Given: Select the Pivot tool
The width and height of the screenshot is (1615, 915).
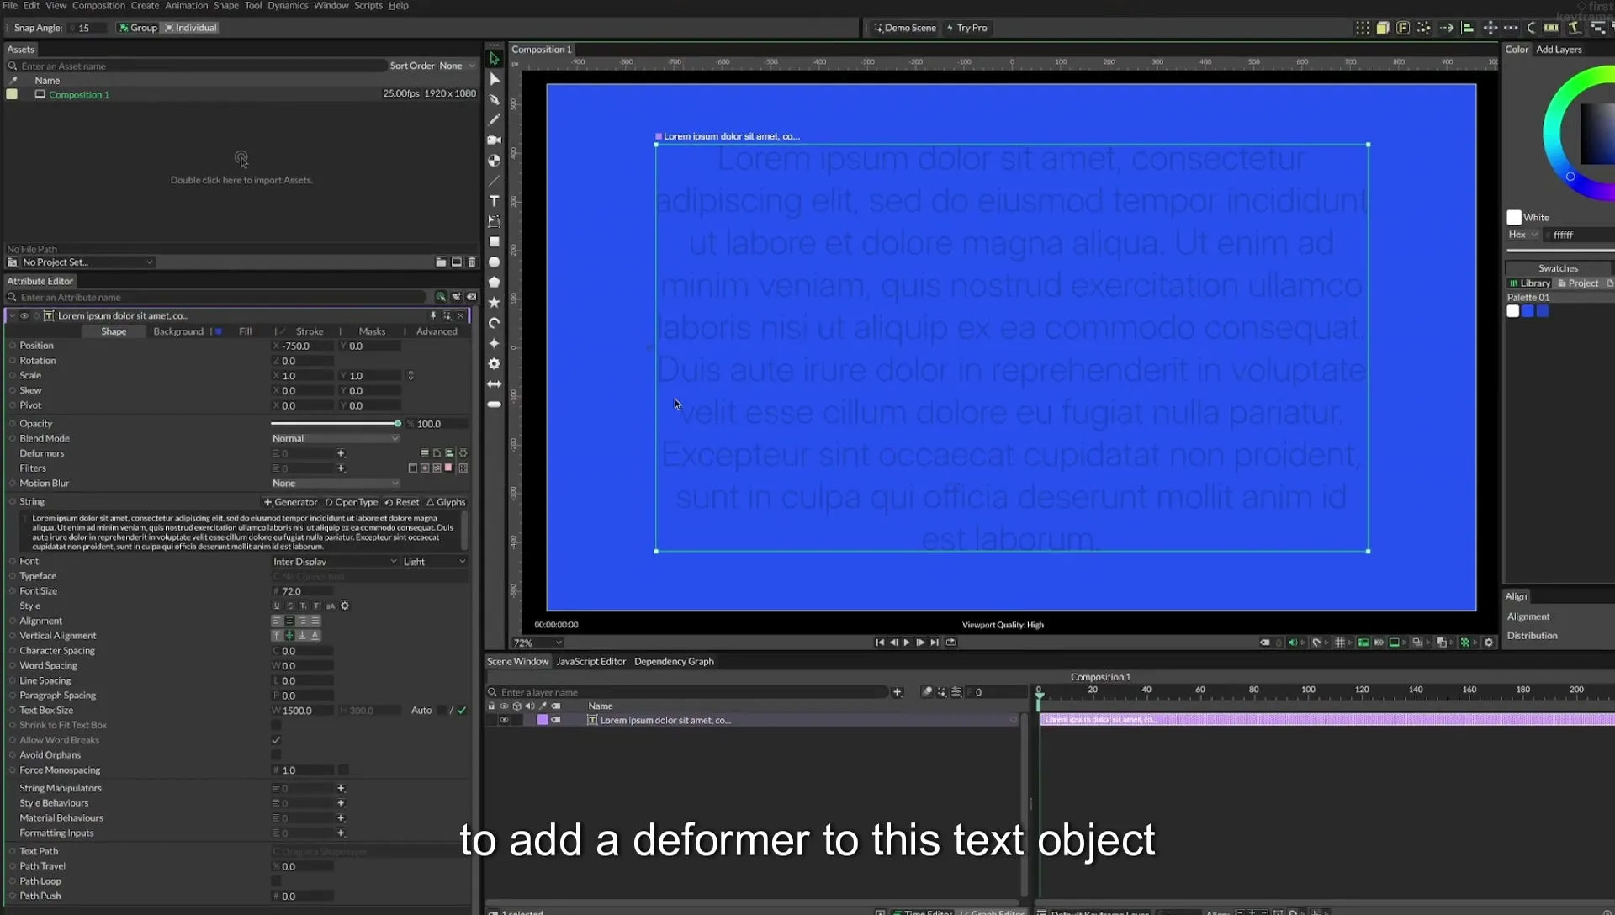Looking at the screenshot, I should click(495, 160).
